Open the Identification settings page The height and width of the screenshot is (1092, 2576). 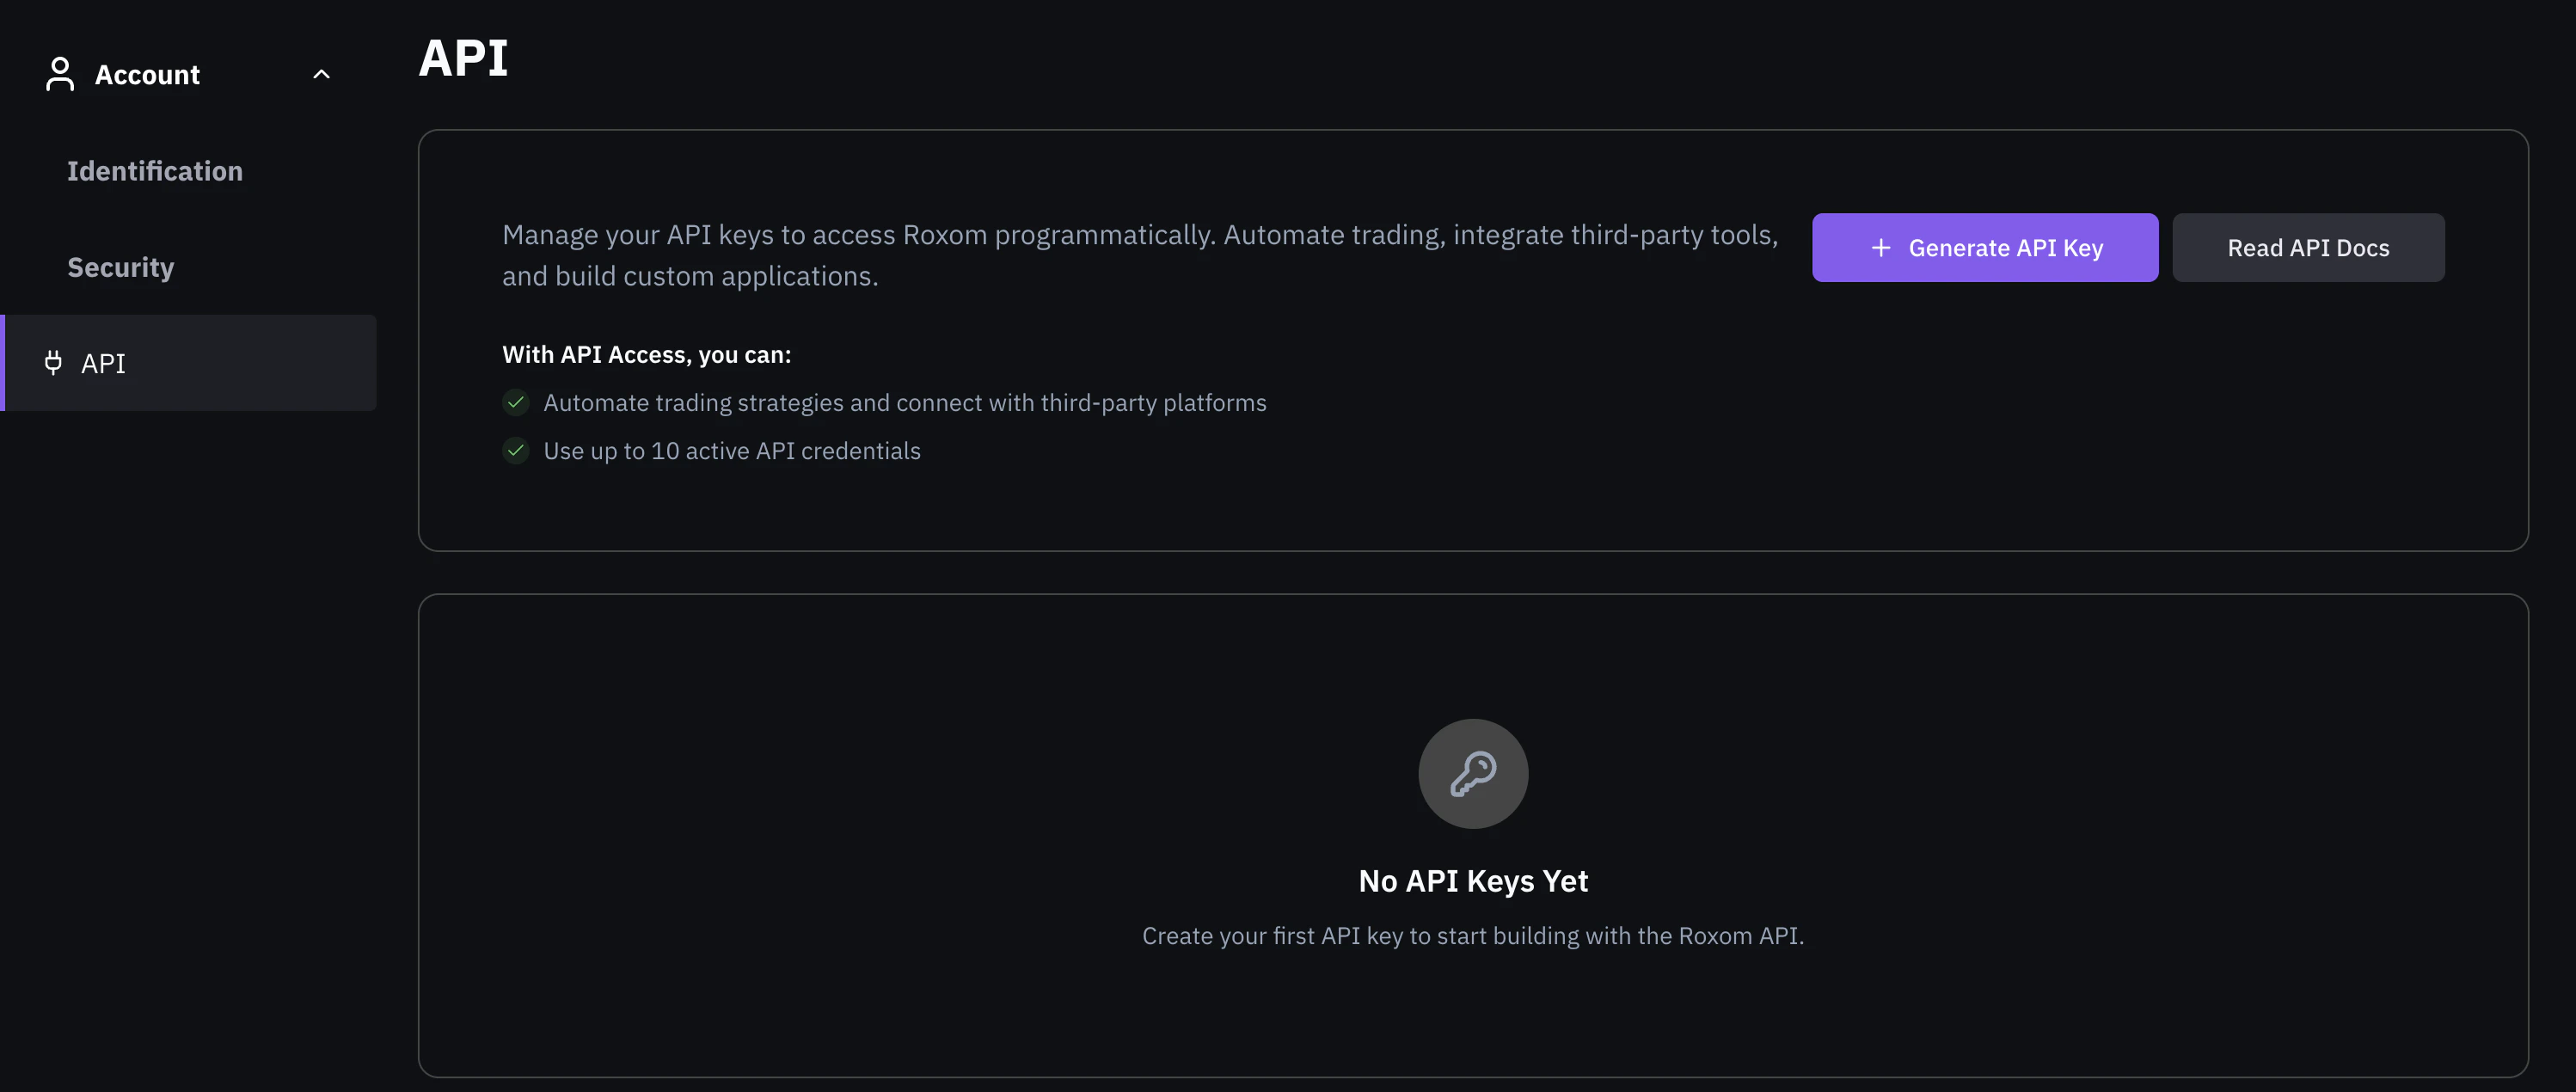click(155, 170)
